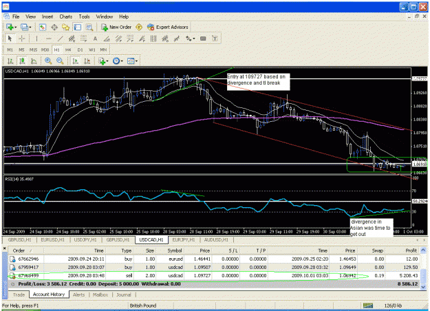
Task: Open the Tools menu
Action: click(x=84, y=17)
